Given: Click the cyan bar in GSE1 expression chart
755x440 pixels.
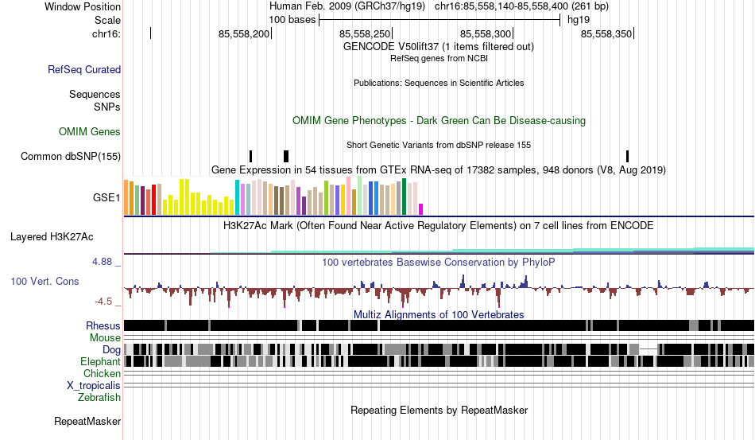Looking at the screenshot, I should [237, 197].
